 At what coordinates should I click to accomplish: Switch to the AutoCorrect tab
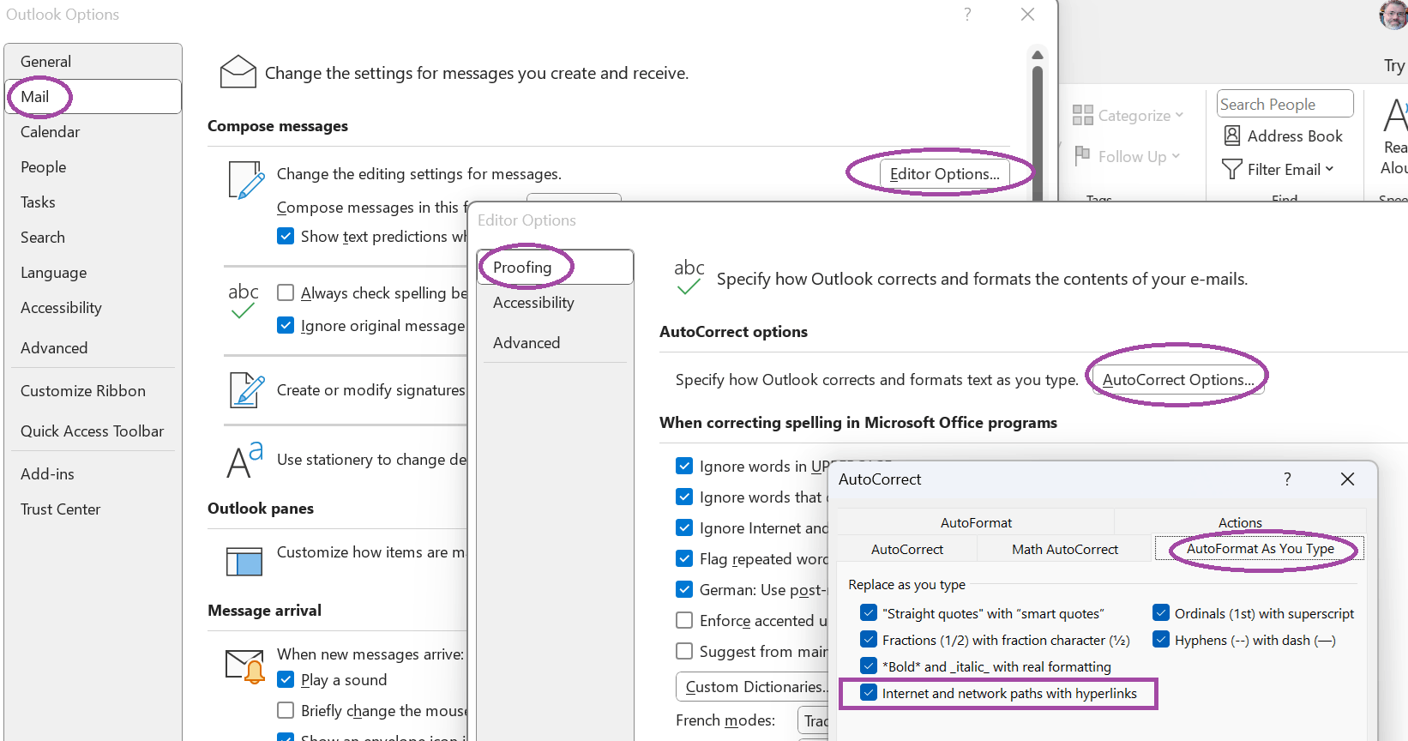907,549
